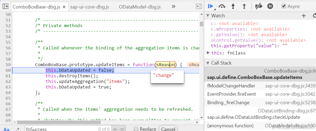Select the updateItems call stack frame
316x131 pixels.
pos(260,74)
